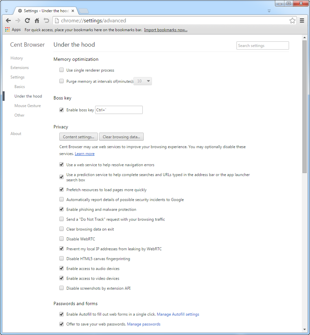Viewport: 310px width, 335px height.
Task: Click the small dropdown arrow near window controls
Action: coord(269,11)
